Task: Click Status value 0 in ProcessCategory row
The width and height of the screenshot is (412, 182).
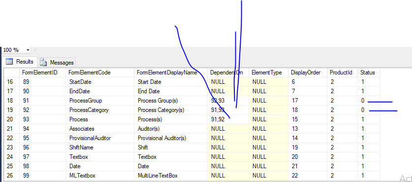Action: coord(369,110)
